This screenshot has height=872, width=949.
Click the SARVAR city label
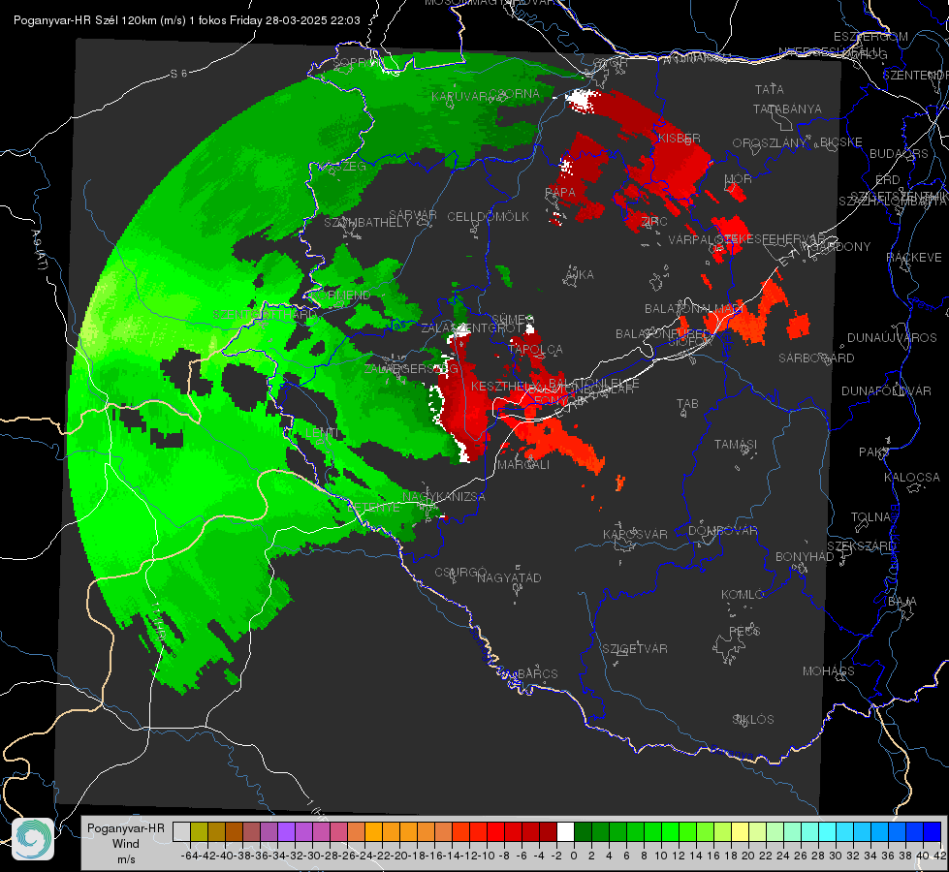click(x=413, y=215)
